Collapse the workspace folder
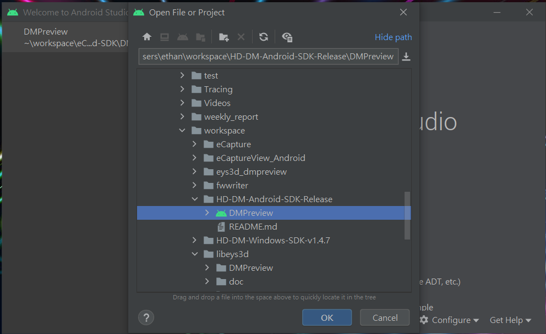 pos(182,130)
